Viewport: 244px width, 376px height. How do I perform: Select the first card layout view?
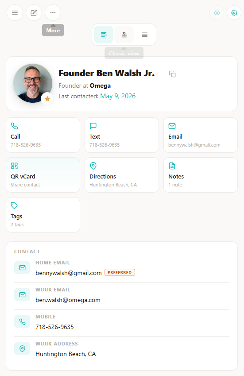[104, 35]
